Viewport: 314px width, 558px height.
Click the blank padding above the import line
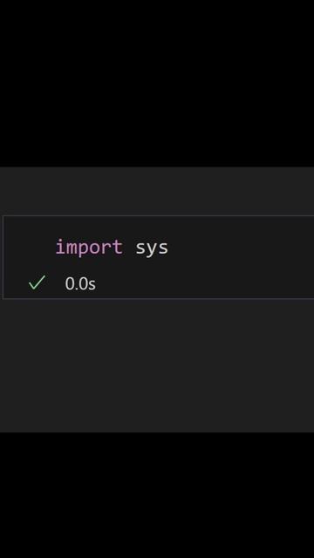(159, 226)
